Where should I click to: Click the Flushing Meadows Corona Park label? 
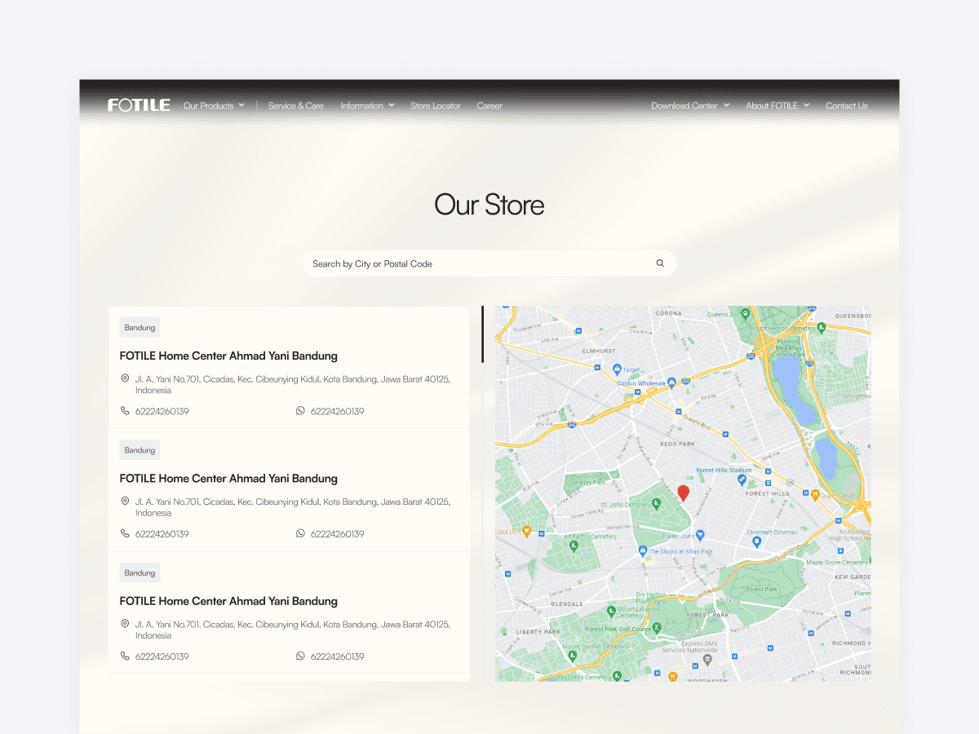point(789,348)
